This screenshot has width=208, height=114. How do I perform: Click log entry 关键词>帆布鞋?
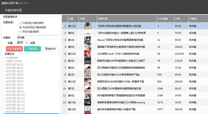[13, 61]
